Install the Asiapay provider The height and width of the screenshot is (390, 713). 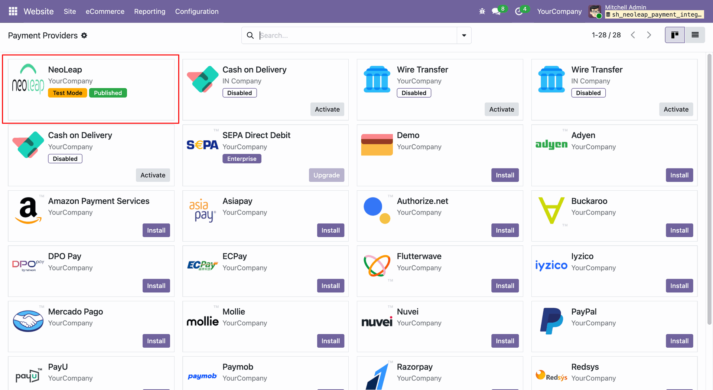tap(331, 230)
